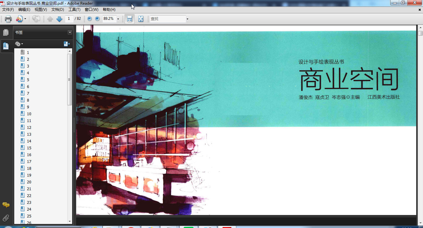Select bookmark 1
The image size is (423, 228).
pos(28,53)
